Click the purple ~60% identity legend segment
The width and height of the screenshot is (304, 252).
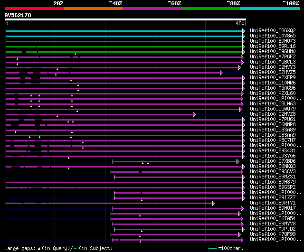(x=152, y=9)
